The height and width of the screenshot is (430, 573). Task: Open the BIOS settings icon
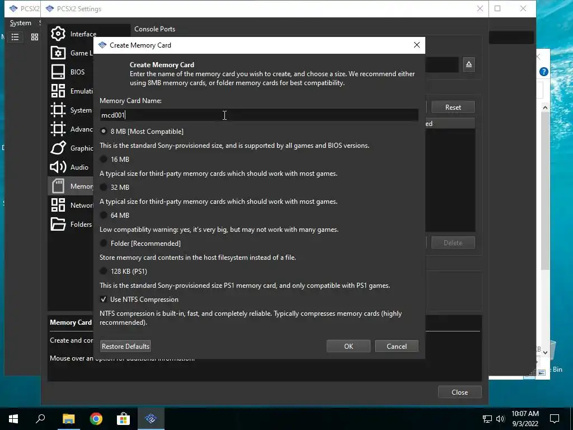[x=58, y=72]
